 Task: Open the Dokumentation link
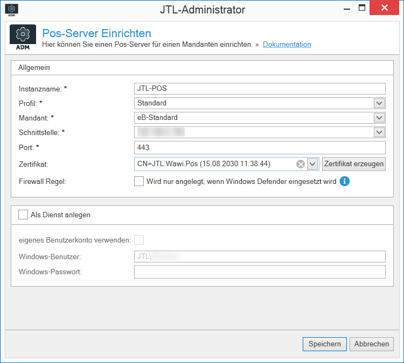pyautogui.click(x=287, y=45)
